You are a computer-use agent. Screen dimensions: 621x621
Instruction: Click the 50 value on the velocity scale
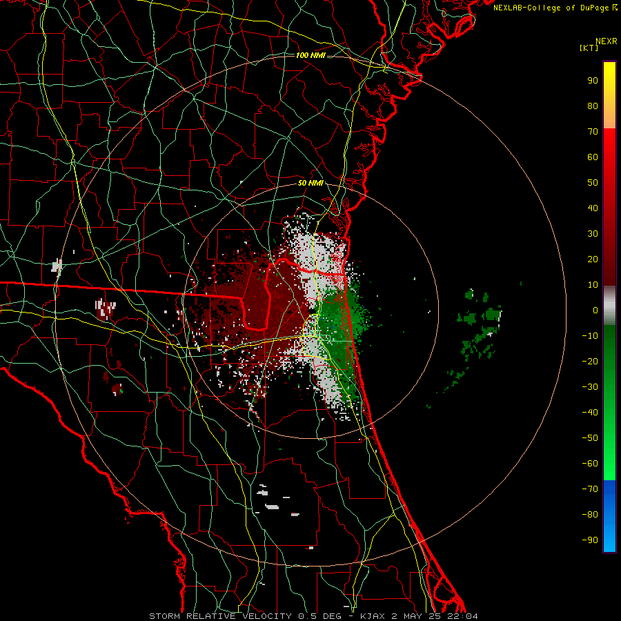(593, 183)
